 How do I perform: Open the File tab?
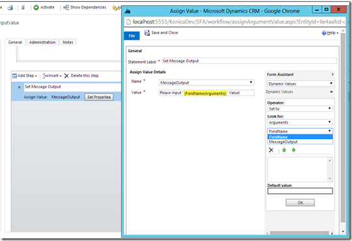pyautogui.click(x=132, y=36)
